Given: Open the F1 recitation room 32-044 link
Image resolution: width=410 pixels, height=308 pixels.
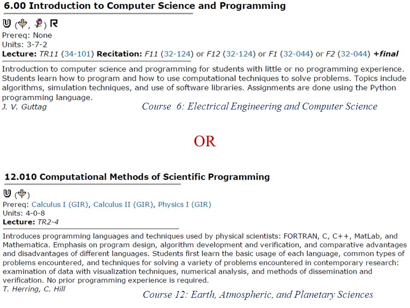Looking at the screenshot, I should pos(296,54).
